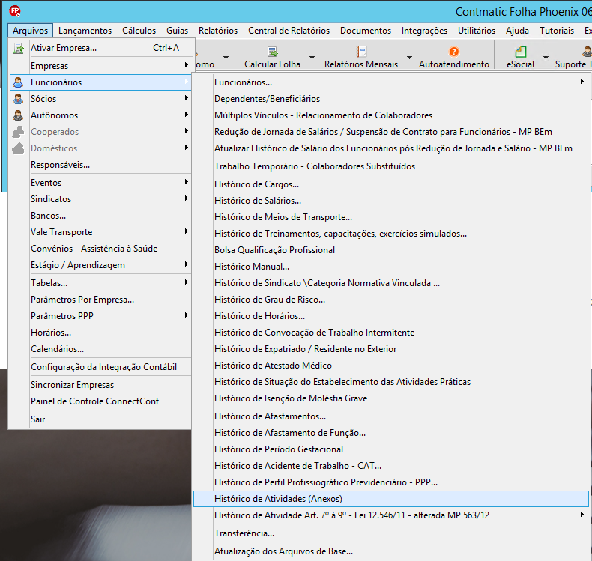This screenshot has width=592, height=561.
Task: Open Autoatendimento from the toolbar icon
Action: 454,52
